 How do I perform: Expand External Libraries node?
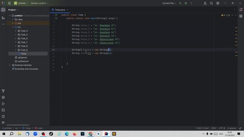pos(10,65)
